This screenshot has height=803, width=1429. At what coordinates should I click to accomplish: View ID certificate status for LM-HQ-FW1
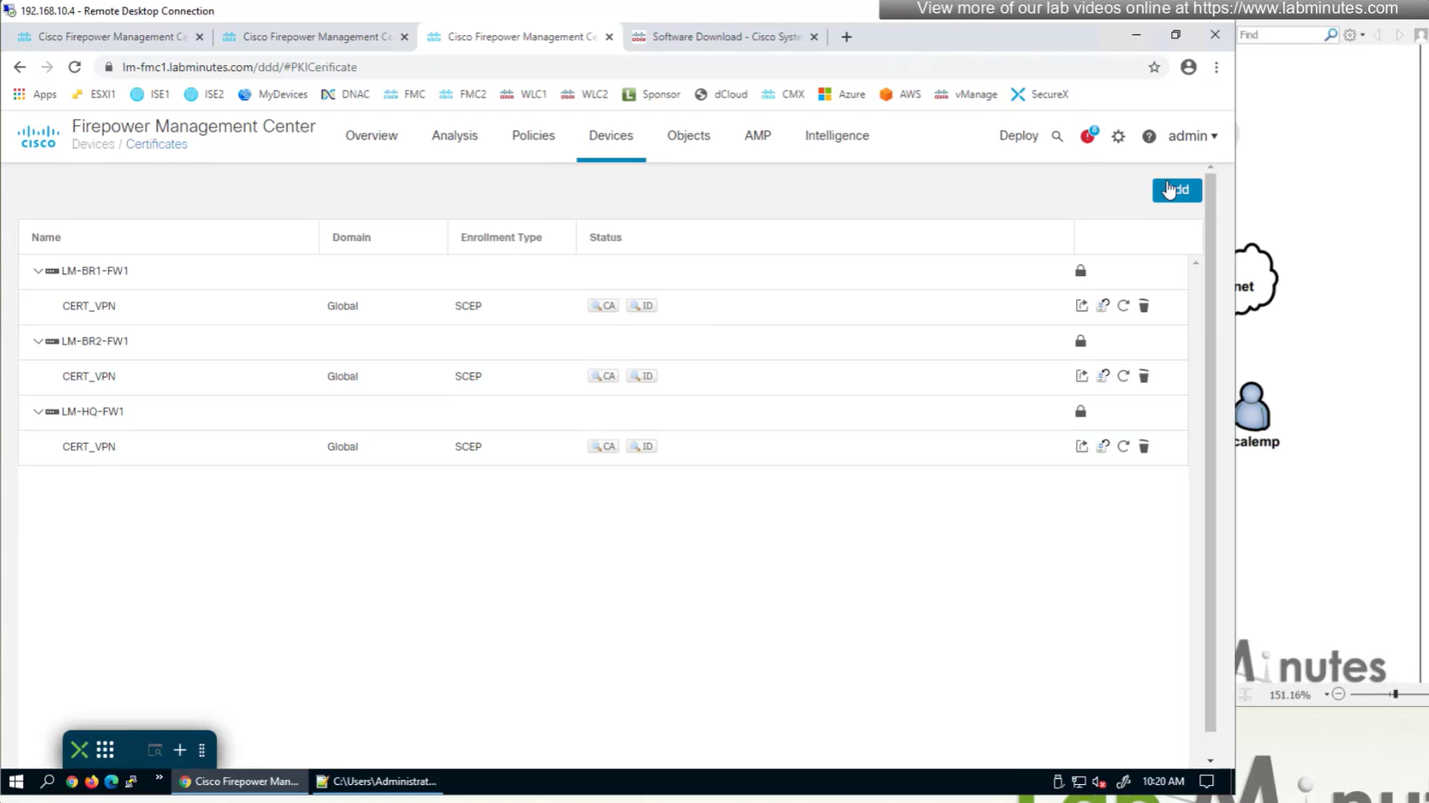click(x=641, y=446)
